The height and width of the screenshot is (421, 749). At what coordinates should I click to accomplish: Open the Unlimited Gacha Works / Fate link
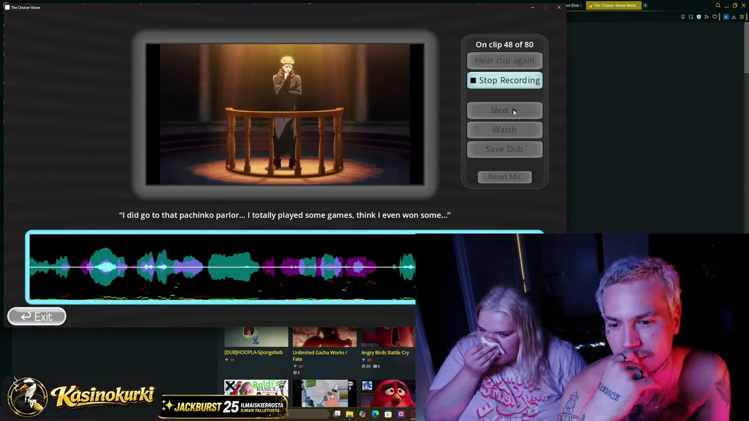tap(320, 356)
